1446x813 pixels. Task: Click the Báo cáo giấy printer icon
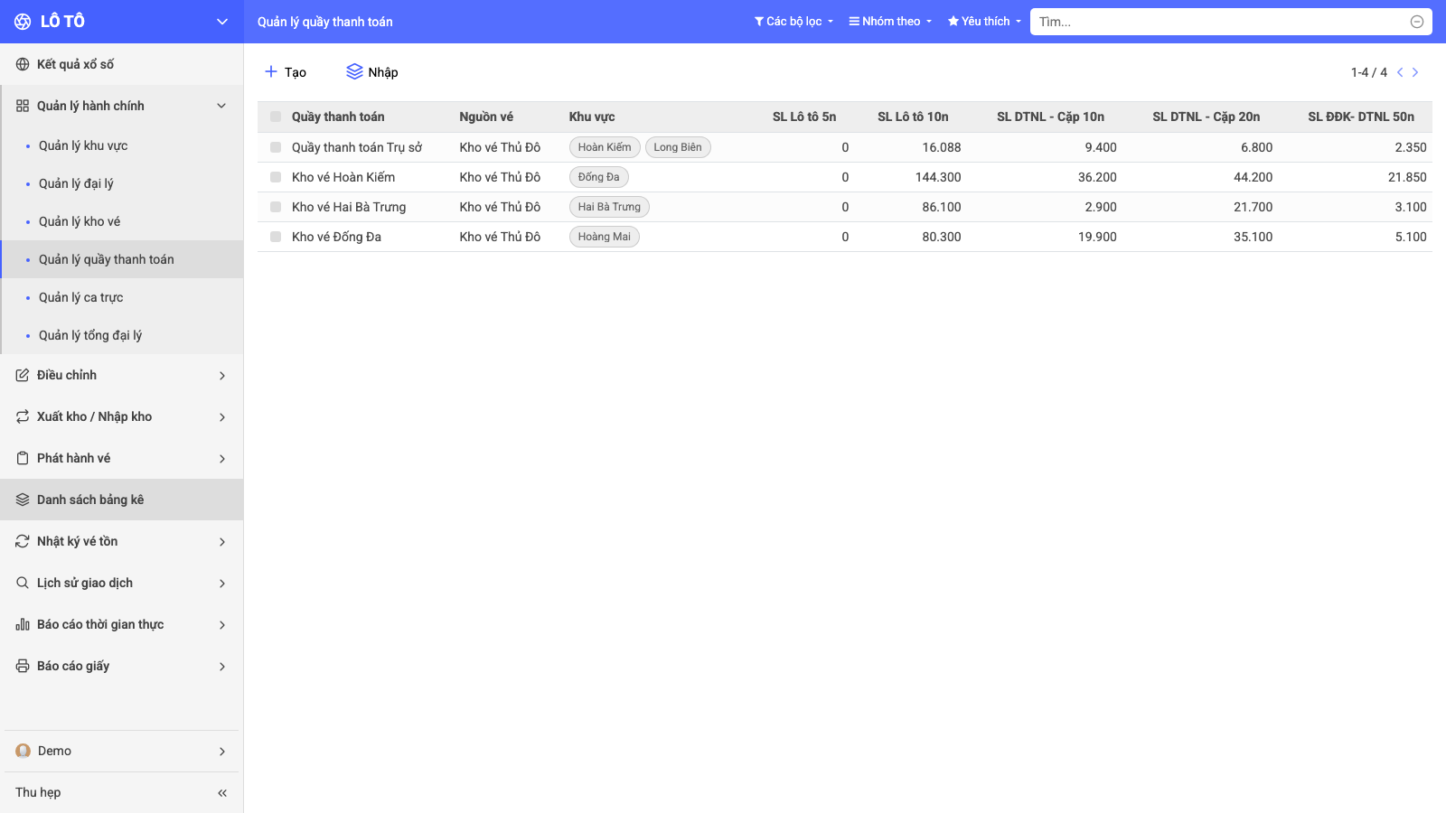pyautogui.click(x=23, y=666)
